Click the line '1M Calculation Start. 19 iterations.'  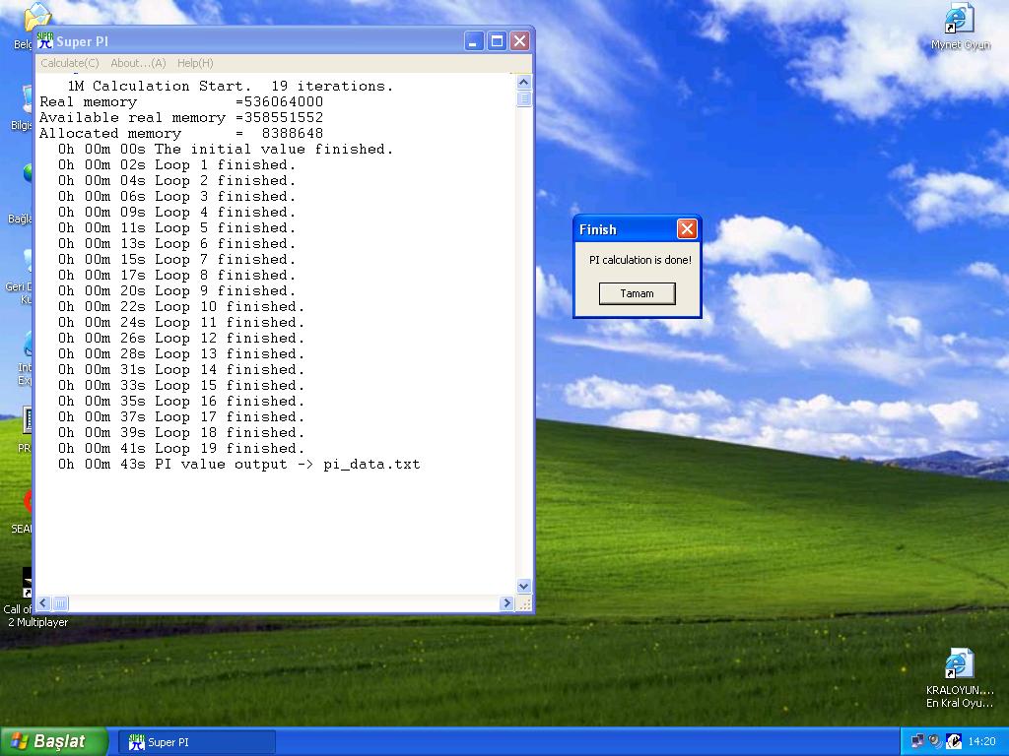[230, 87]
